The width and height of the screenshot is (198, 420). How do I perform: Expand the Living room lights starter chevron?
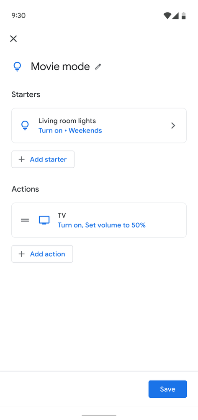[173, 125]
